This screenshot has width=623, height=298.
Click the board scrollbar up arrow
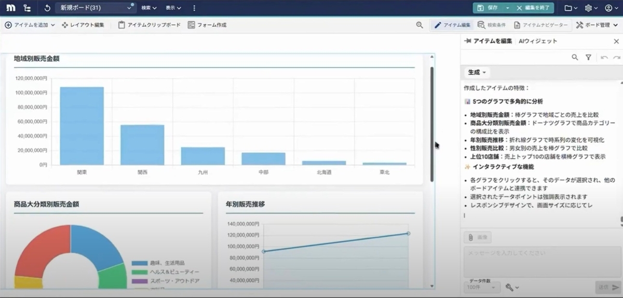pyautogui.click(x=432, y=57)
